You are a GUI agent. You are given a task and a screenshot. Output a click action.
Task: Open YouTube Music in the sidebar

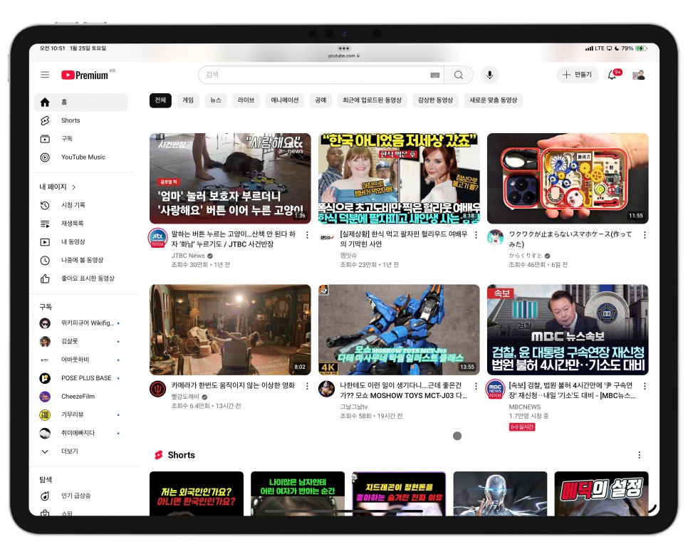tap(80, 157)
